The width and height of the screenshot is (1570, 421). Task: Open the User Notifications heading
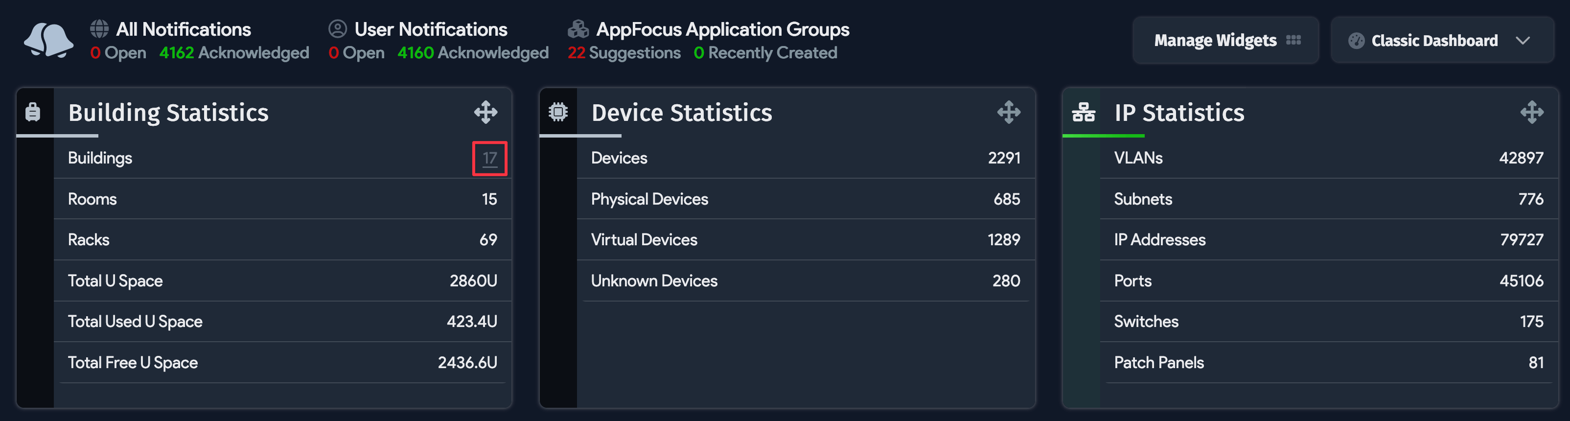(x=431, y=29)
